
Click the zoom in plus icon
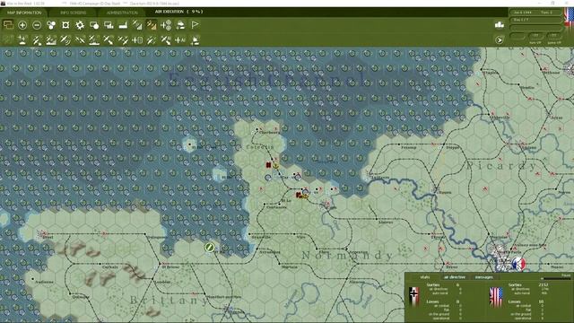click(x=22, y=25)
